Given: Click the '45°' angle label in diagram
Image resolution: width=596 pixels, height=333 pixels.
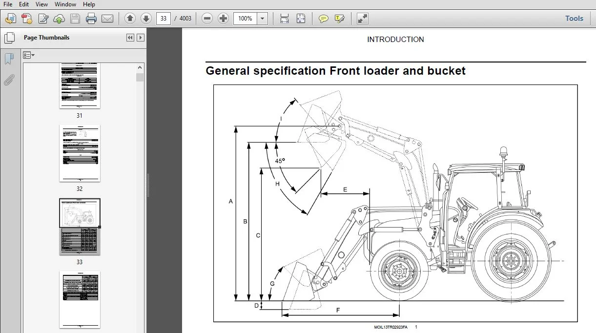Looking at the screenshot, I should pos(280,161).
